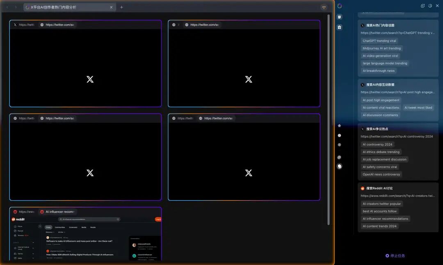Click the X logo in the bottom-right Twitter panel
Image resolution: width=443 pixels, height=265 pixels.
point(249,173)
